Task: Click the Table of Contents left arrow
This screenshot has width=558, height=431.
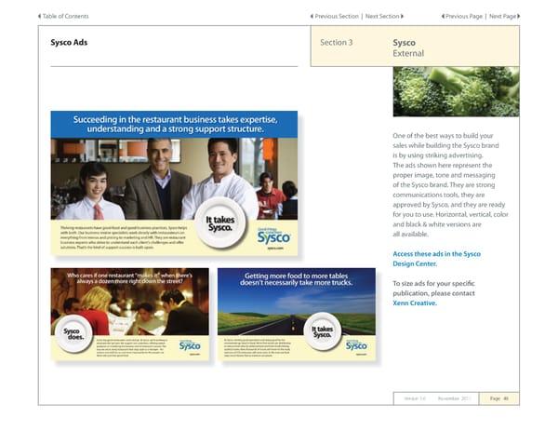Action: tap(40, 17)
